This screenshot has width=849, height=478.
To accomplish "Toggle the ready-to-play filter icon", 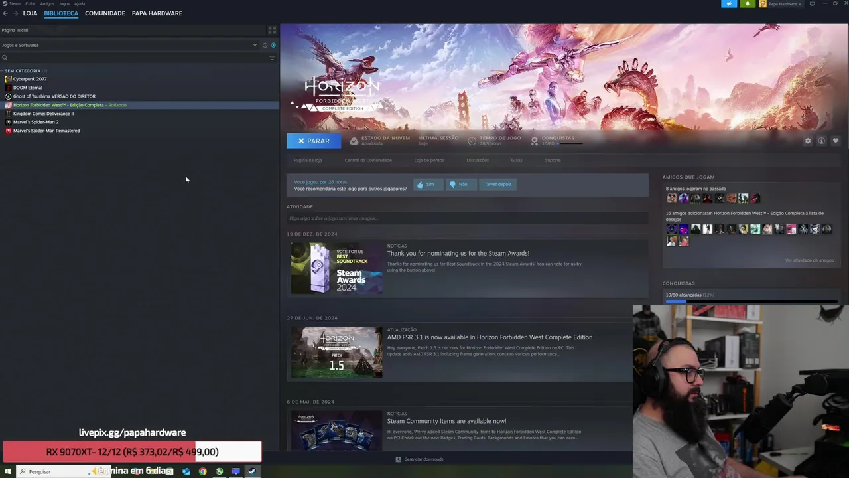I will (273, 45).
